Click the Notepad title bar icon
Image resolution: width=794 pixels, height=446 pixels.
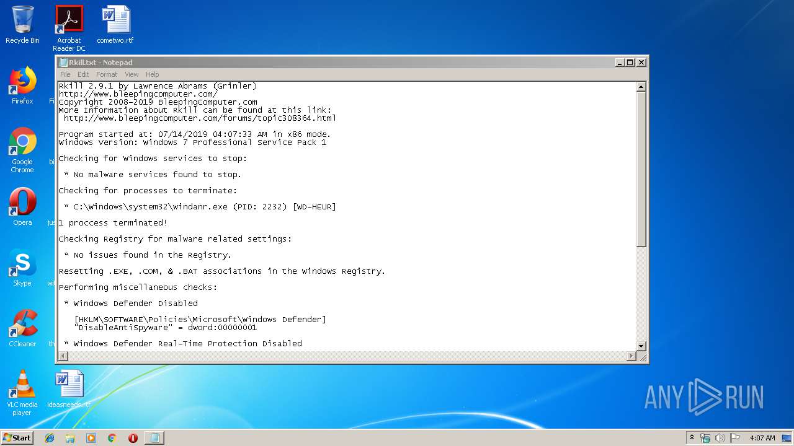click(63, 63)
